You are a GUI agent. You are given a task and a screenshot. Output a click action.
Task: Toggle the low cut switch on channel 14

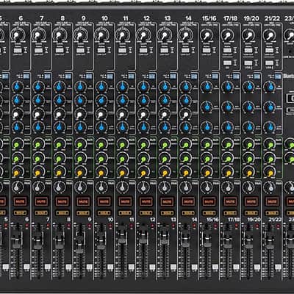(x=185, y=51)
